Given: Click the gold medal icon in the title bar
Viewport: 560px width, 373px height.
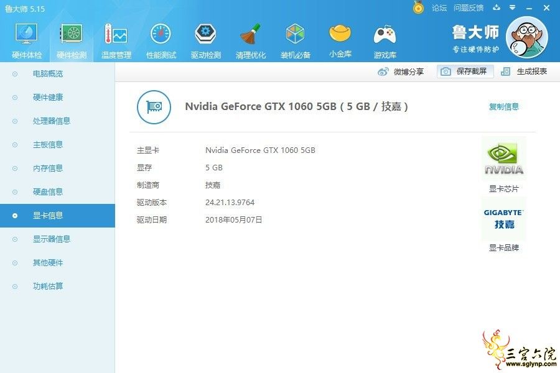Looking at the screenshot, I should tap(418, 7).
